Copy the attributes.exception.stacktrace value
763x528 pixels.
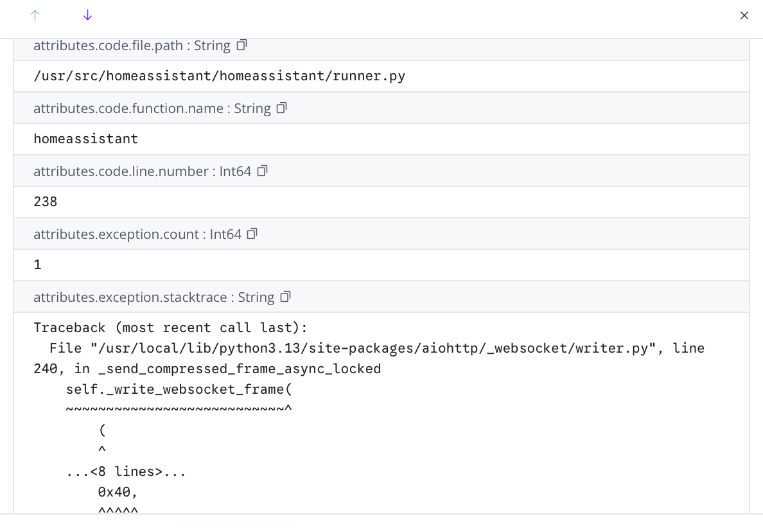[x=285, y=297]
